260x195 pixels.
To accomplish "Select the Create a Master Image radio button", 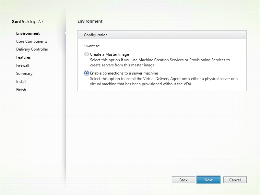I will click(x=87, y=54).
